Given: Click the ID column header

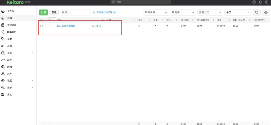Looking at the screenshot, I should (50, 20).
